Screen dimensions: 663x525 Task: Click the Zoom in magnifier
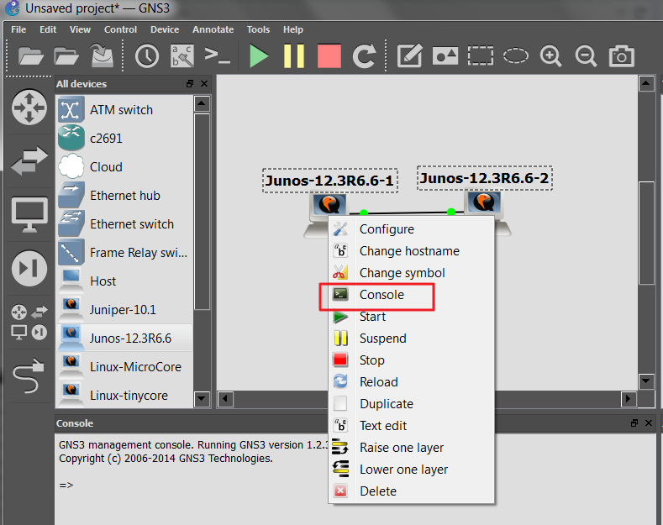[550, 55]
